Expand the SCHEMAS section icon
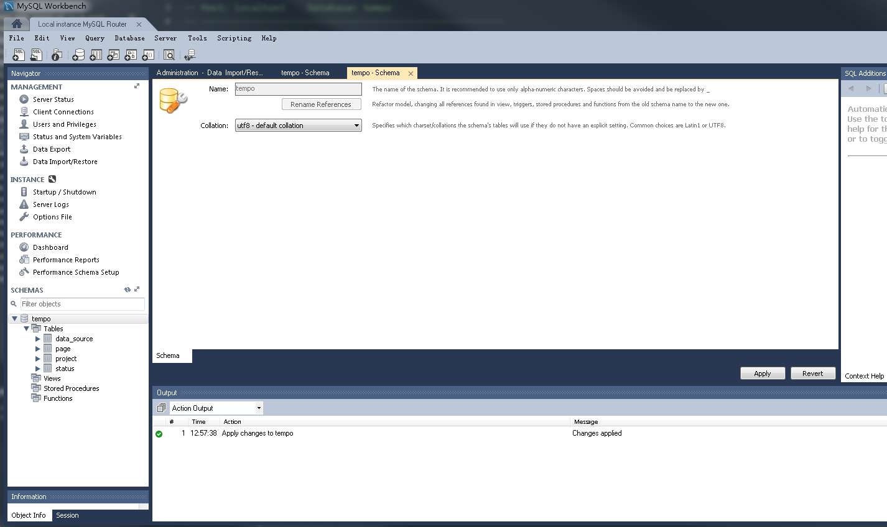 click(137, 290)
